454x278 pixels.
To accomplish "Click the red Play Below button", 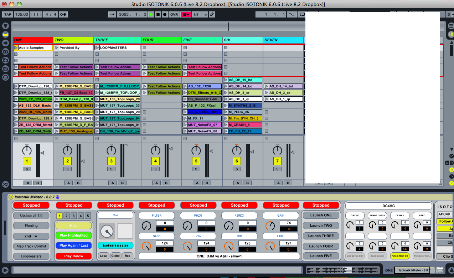I will 73,256.
